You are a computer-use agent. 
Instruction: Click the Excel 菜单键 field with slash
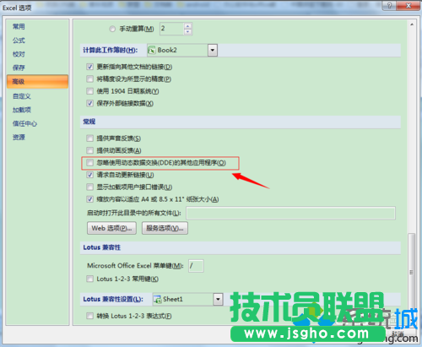pyautogui.click(x=196, y=266)
